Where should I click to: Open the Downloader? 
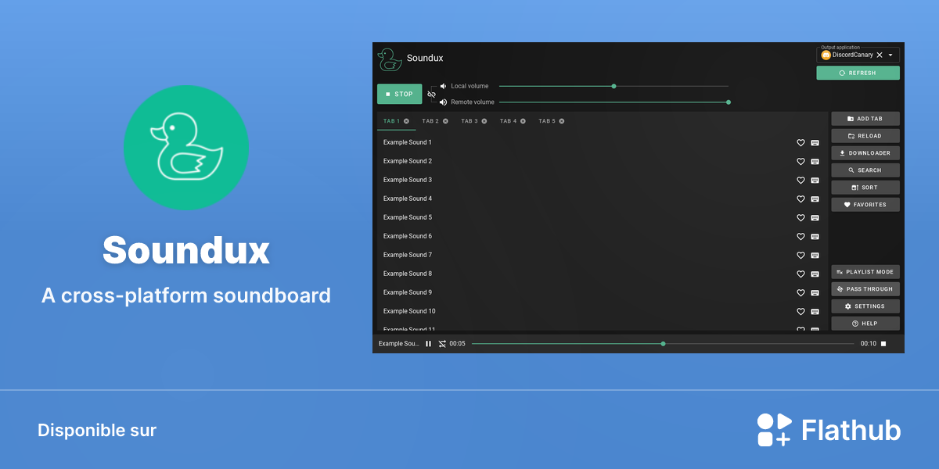tap(865, 153)
